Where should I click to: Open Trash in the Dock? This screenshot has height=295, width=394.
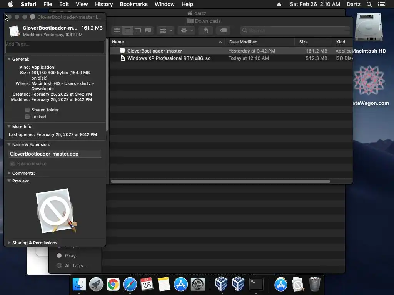pos(315,284)
